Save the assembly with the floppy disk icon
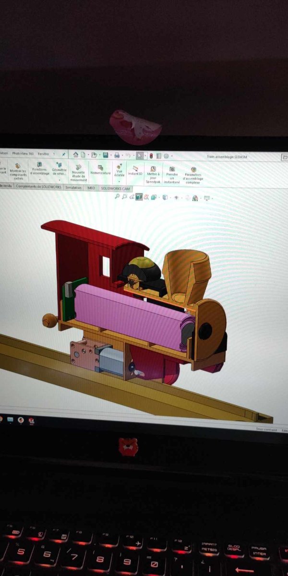The width and height of the screenshot is (288, 576). [x=105, y=155]
